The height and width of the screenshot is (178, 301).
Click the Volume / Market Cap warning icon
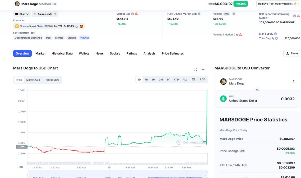point(241,35)
